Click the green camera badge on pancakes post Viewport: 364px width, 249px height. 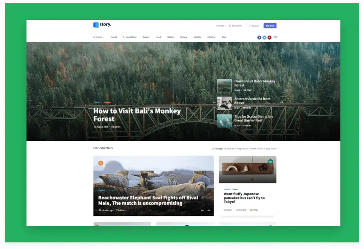coord(270,162)
